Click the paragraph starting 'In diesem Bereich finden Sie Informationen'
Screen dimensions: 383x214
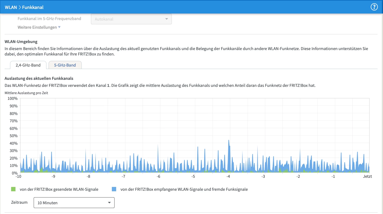click(186, 51)
